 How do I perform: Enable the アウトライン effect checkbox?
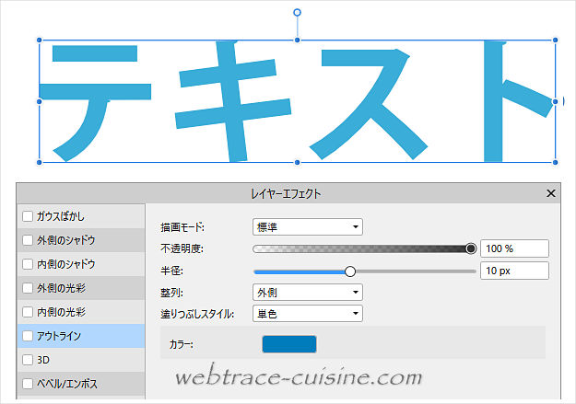28,336
